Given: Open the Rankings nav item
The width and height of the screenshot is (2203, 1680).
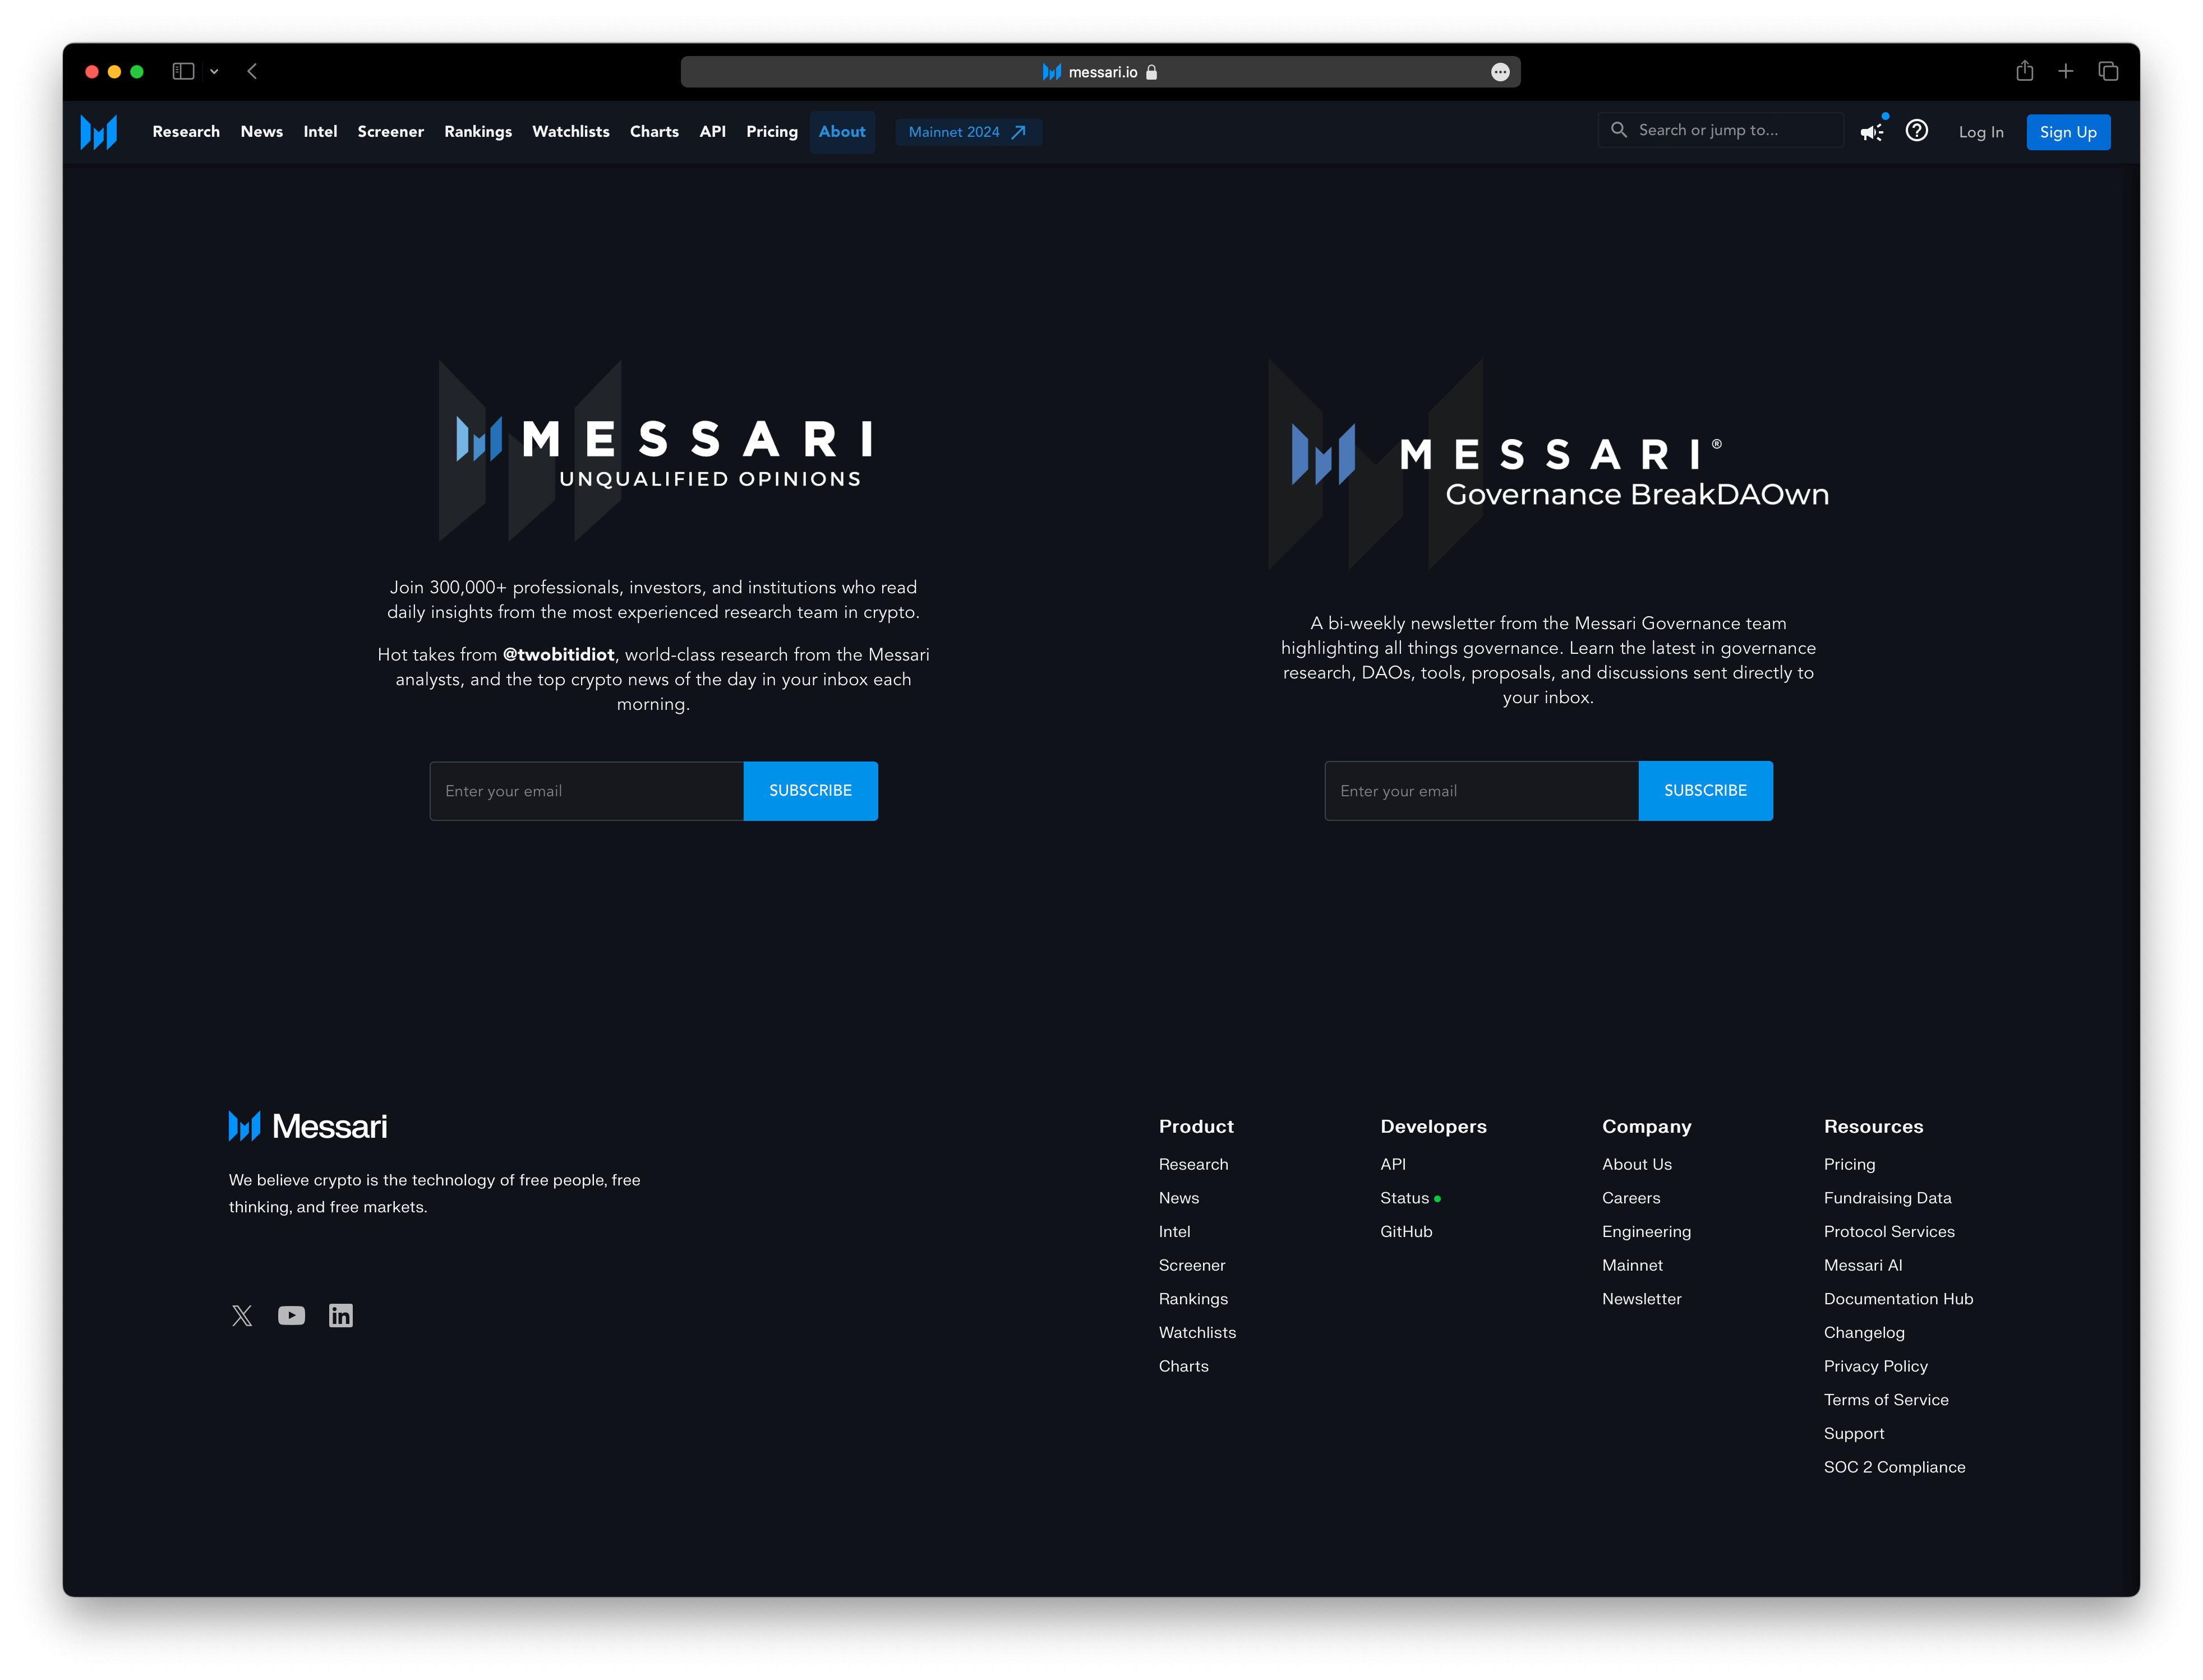Looking at the screenshot, I should click(x=478, y=132).
